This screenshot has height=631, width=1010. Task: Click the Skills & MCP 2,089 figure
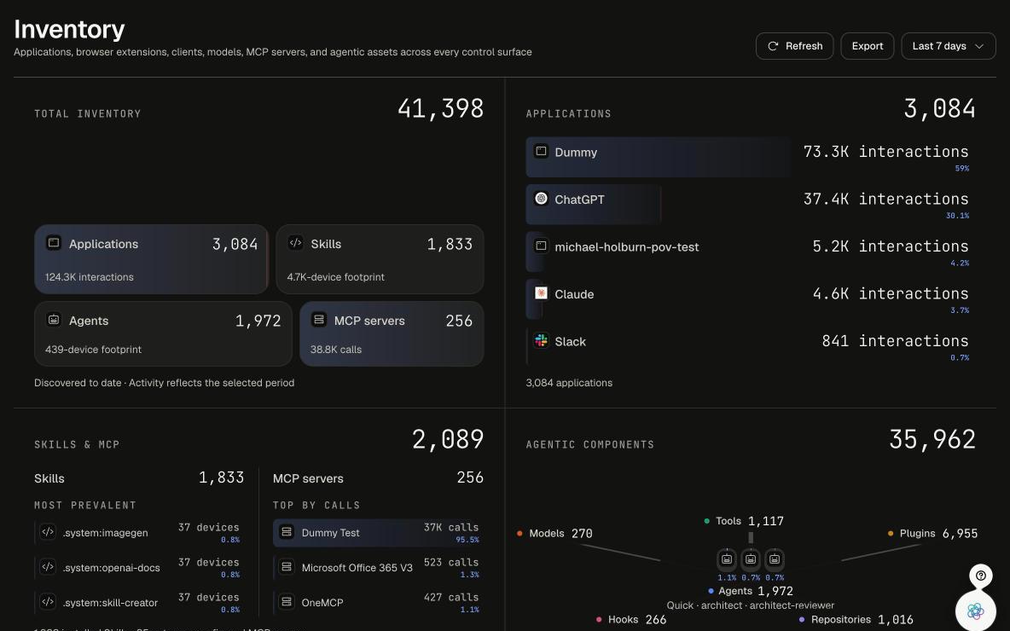click(448, 439)
